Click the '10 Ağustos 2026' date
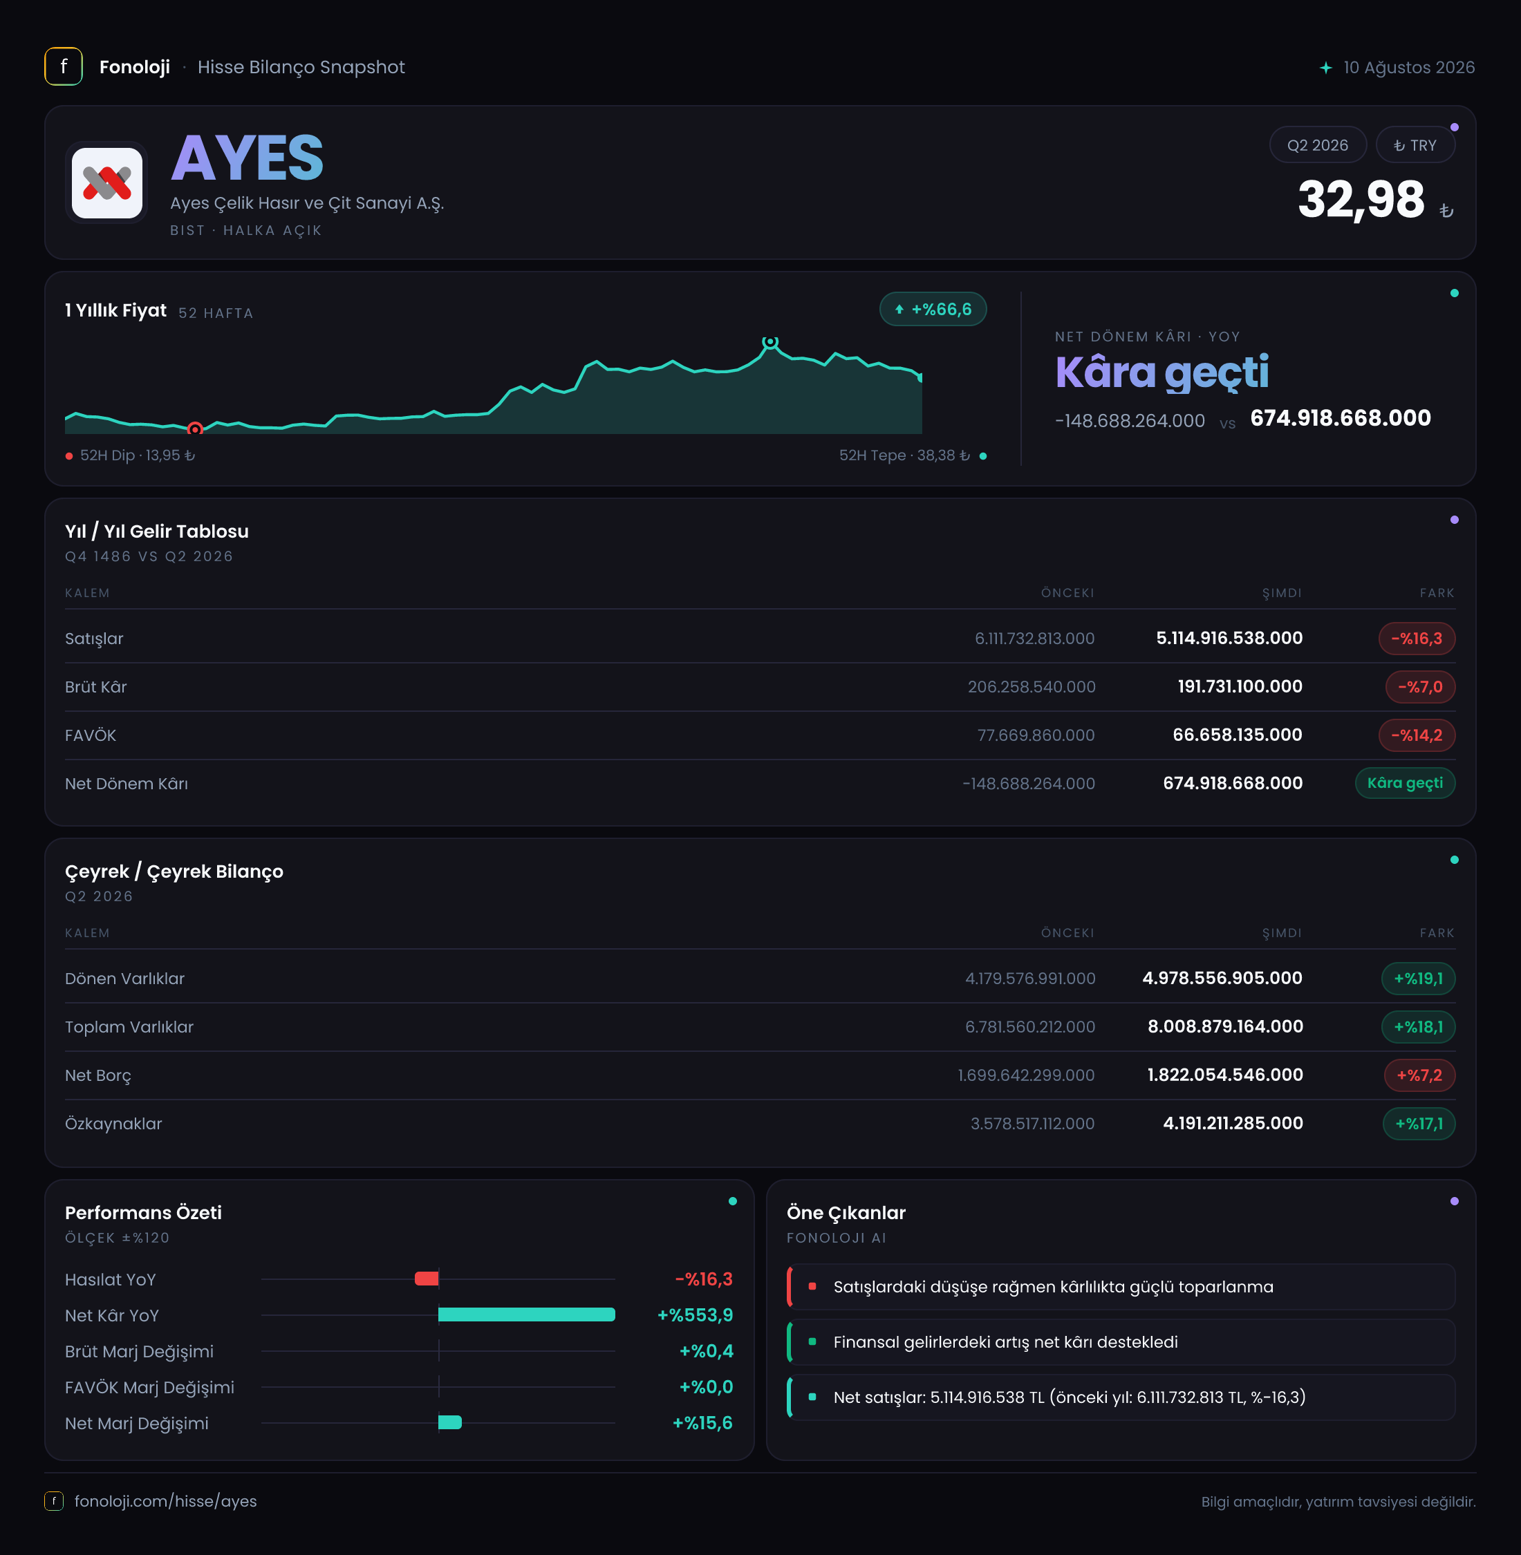The height and width of the screenshot is (1555, 1521). 1409,68
